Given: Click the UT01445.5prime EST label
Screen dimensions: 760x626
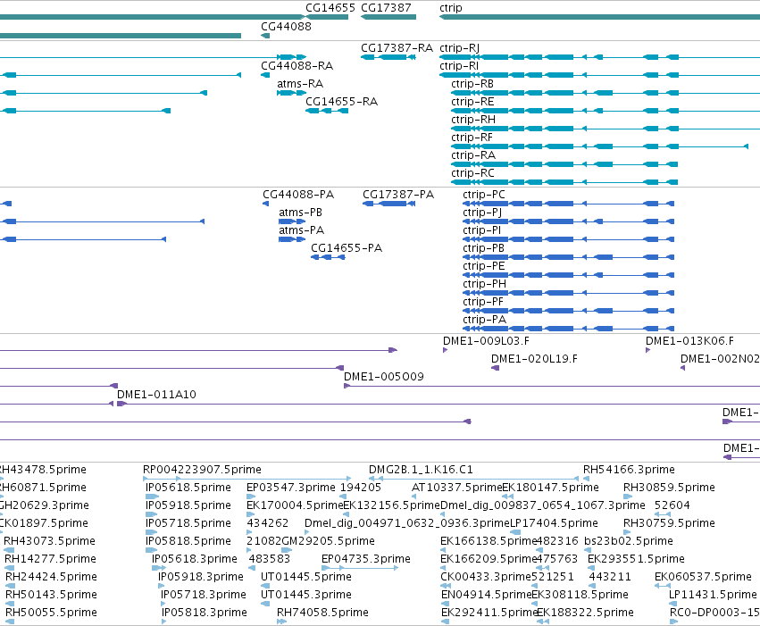Looking at the screenshot, I should (x=305, y=578).
